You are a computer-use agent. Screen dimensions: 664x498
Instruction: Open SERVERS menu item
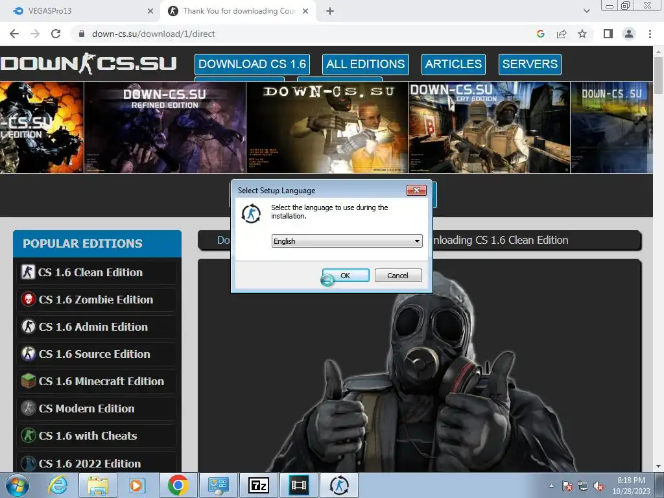530,64
